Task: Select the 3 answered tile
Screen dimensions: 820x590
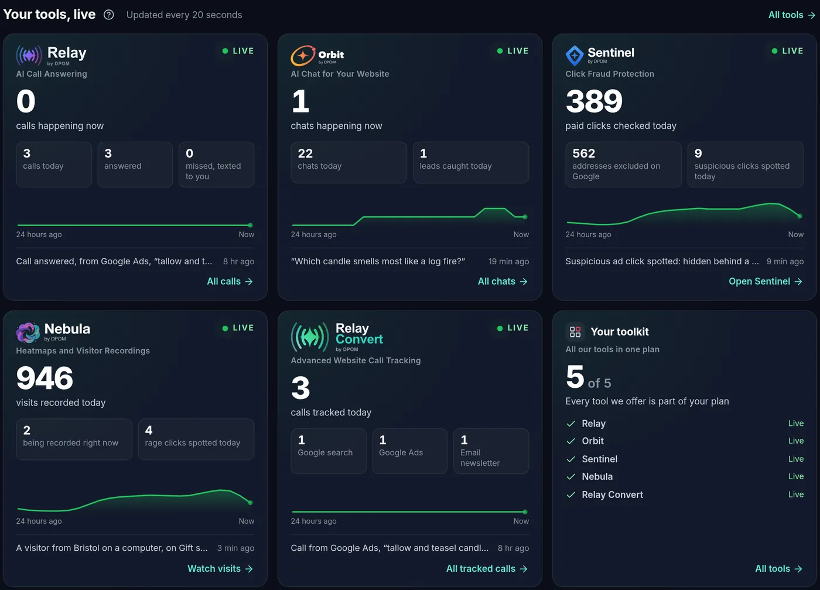Action: tap(135, 165)
